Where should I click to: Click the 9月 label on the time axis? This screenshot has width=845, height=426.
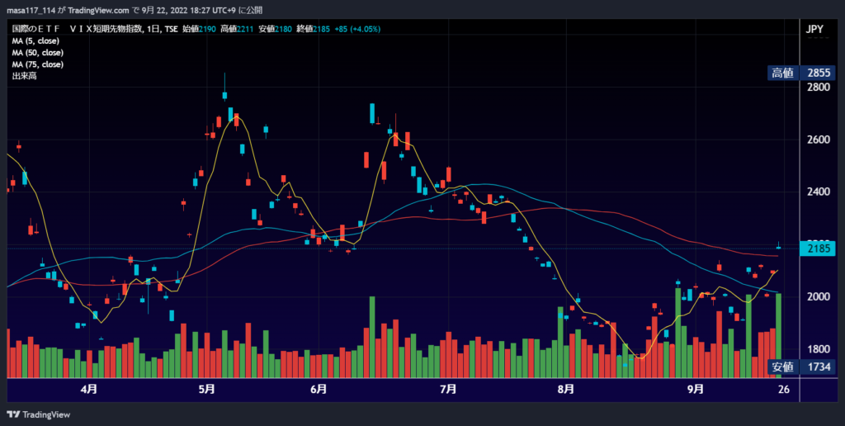[x=696, y=390]
